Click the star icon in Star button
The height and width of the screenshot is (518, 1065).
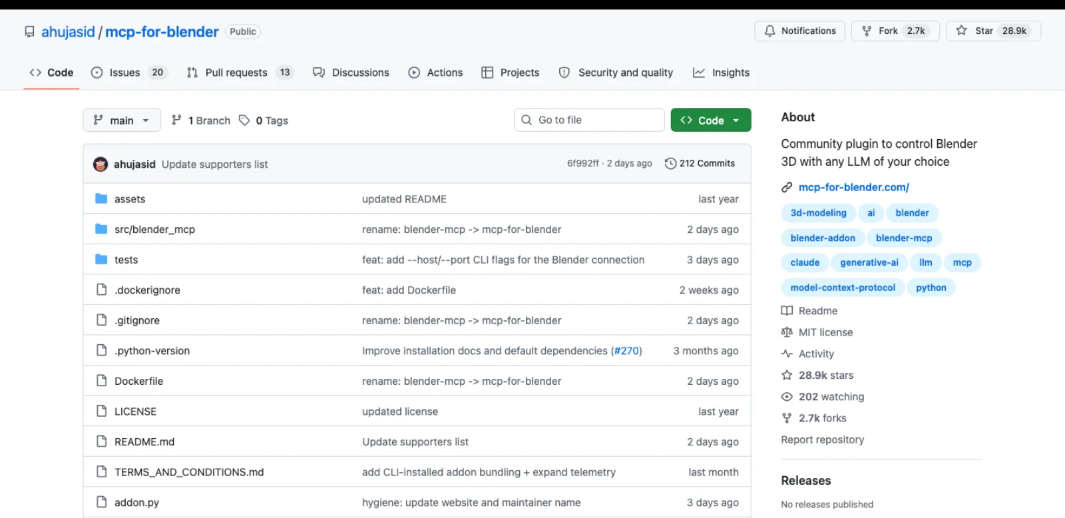(x=961, y=31)
